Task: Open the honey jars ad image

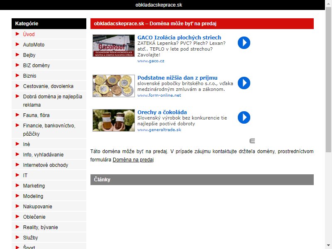Action: (114, 120)
